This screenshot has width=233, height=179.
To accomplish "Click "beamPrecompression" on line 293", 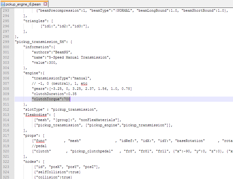I will (60, 10).
